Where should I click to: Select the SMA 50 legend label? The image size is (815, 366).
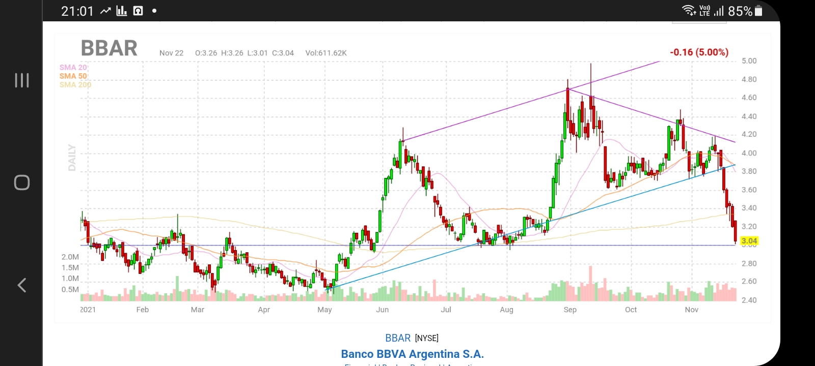coord(73,76)
